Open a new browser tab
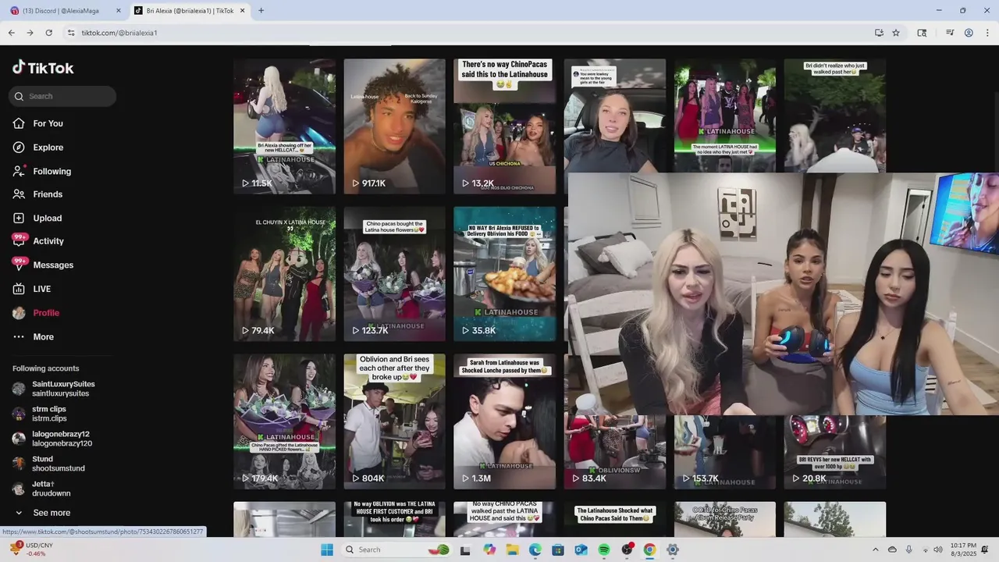 261,10
